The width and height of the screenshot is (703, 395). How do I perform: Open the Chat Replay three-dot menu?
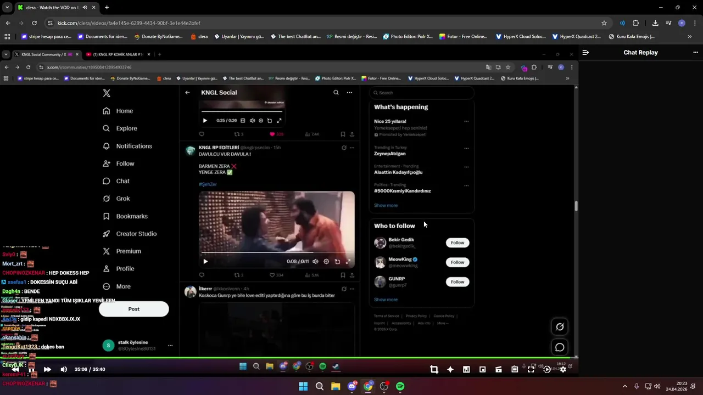pyautogui.click(x=695, y=53)
